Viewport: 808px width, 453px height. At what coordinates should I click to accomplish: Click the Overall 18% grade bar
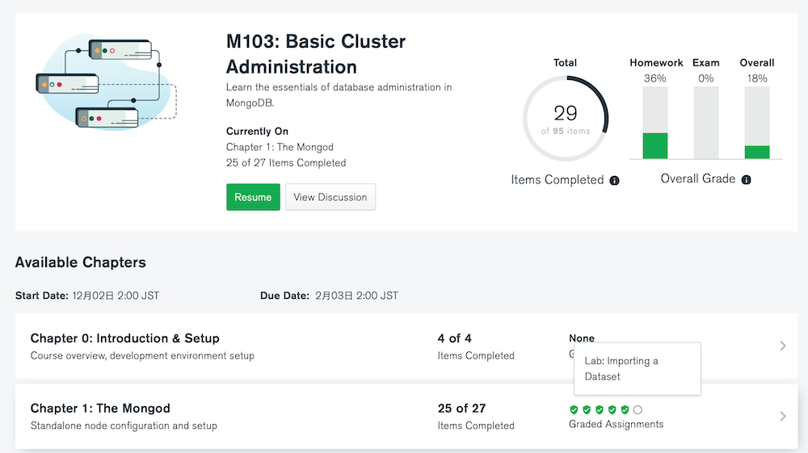tap(757, 123)
